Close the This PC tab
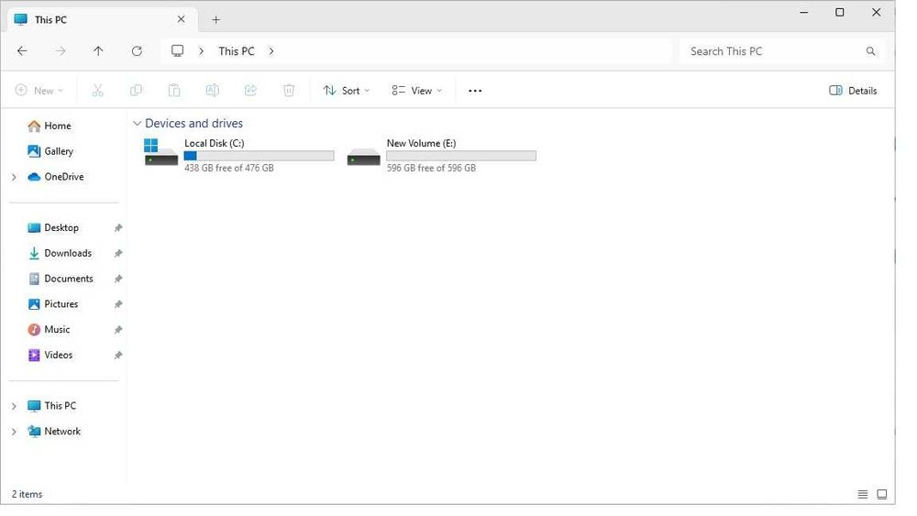Viewport: 917px width, 516px height. click(x=182, y=19)
